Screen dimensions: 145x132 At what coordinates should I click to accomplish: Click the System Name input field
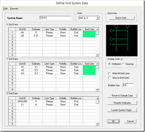(x=55, y=18)
